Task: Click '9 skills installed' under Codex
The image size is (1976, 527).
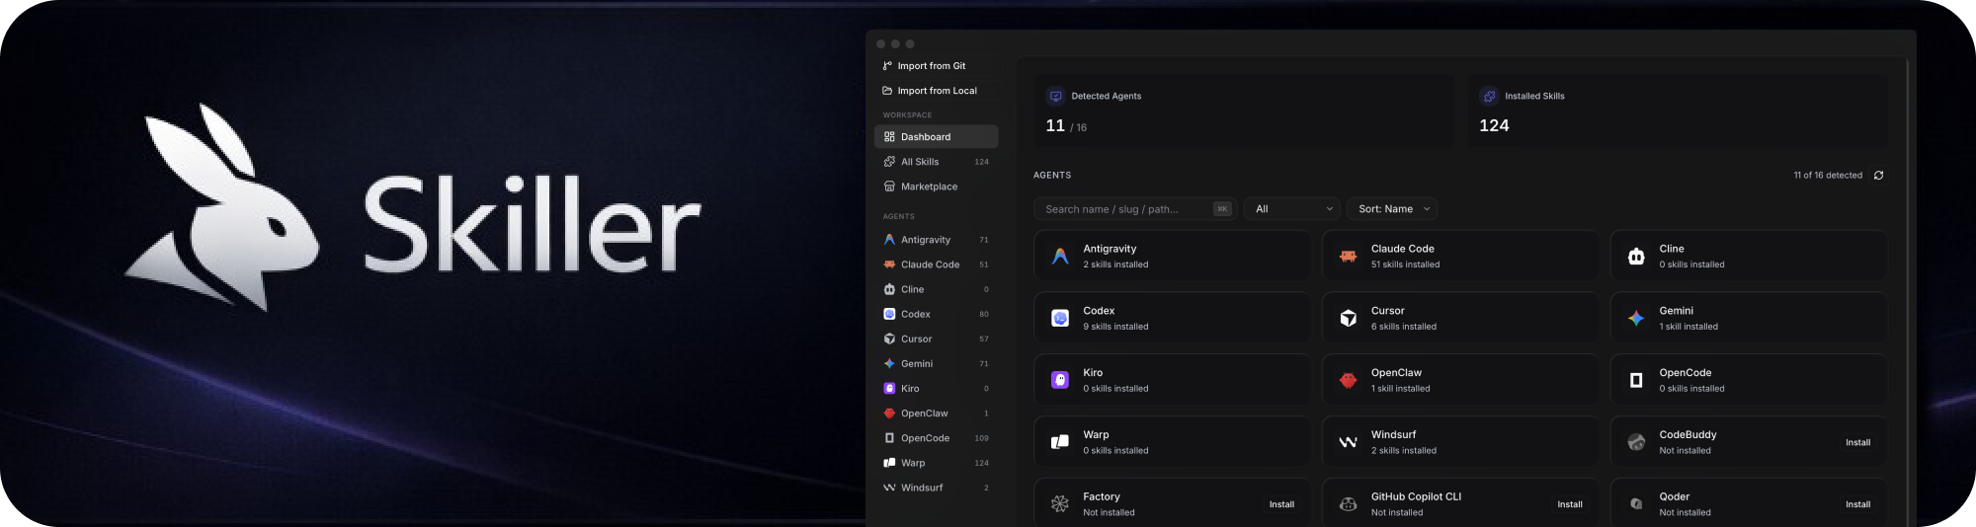Action: (x=1115, y=327)
